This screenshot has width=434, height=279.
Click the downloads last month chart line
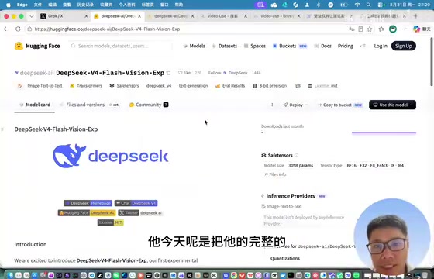384,133
